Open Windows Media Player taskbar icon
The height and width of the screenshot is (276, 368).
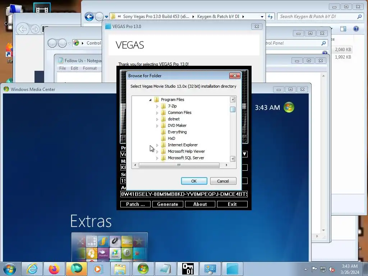(98, 269)
